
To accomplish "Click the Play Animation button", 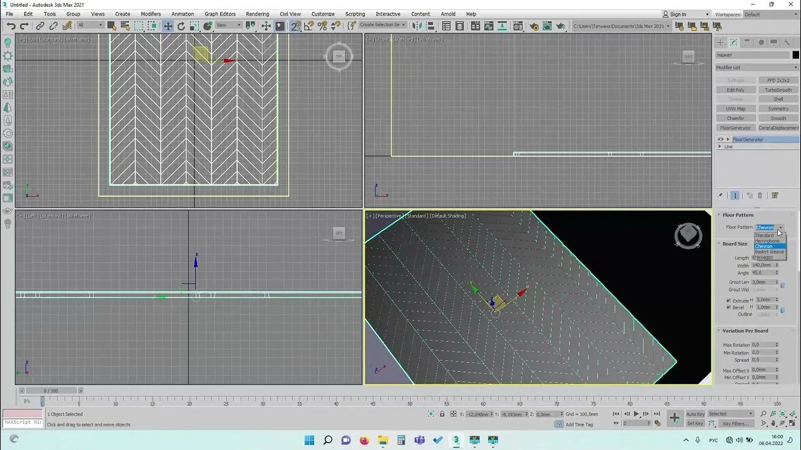I will pos(636,414).
